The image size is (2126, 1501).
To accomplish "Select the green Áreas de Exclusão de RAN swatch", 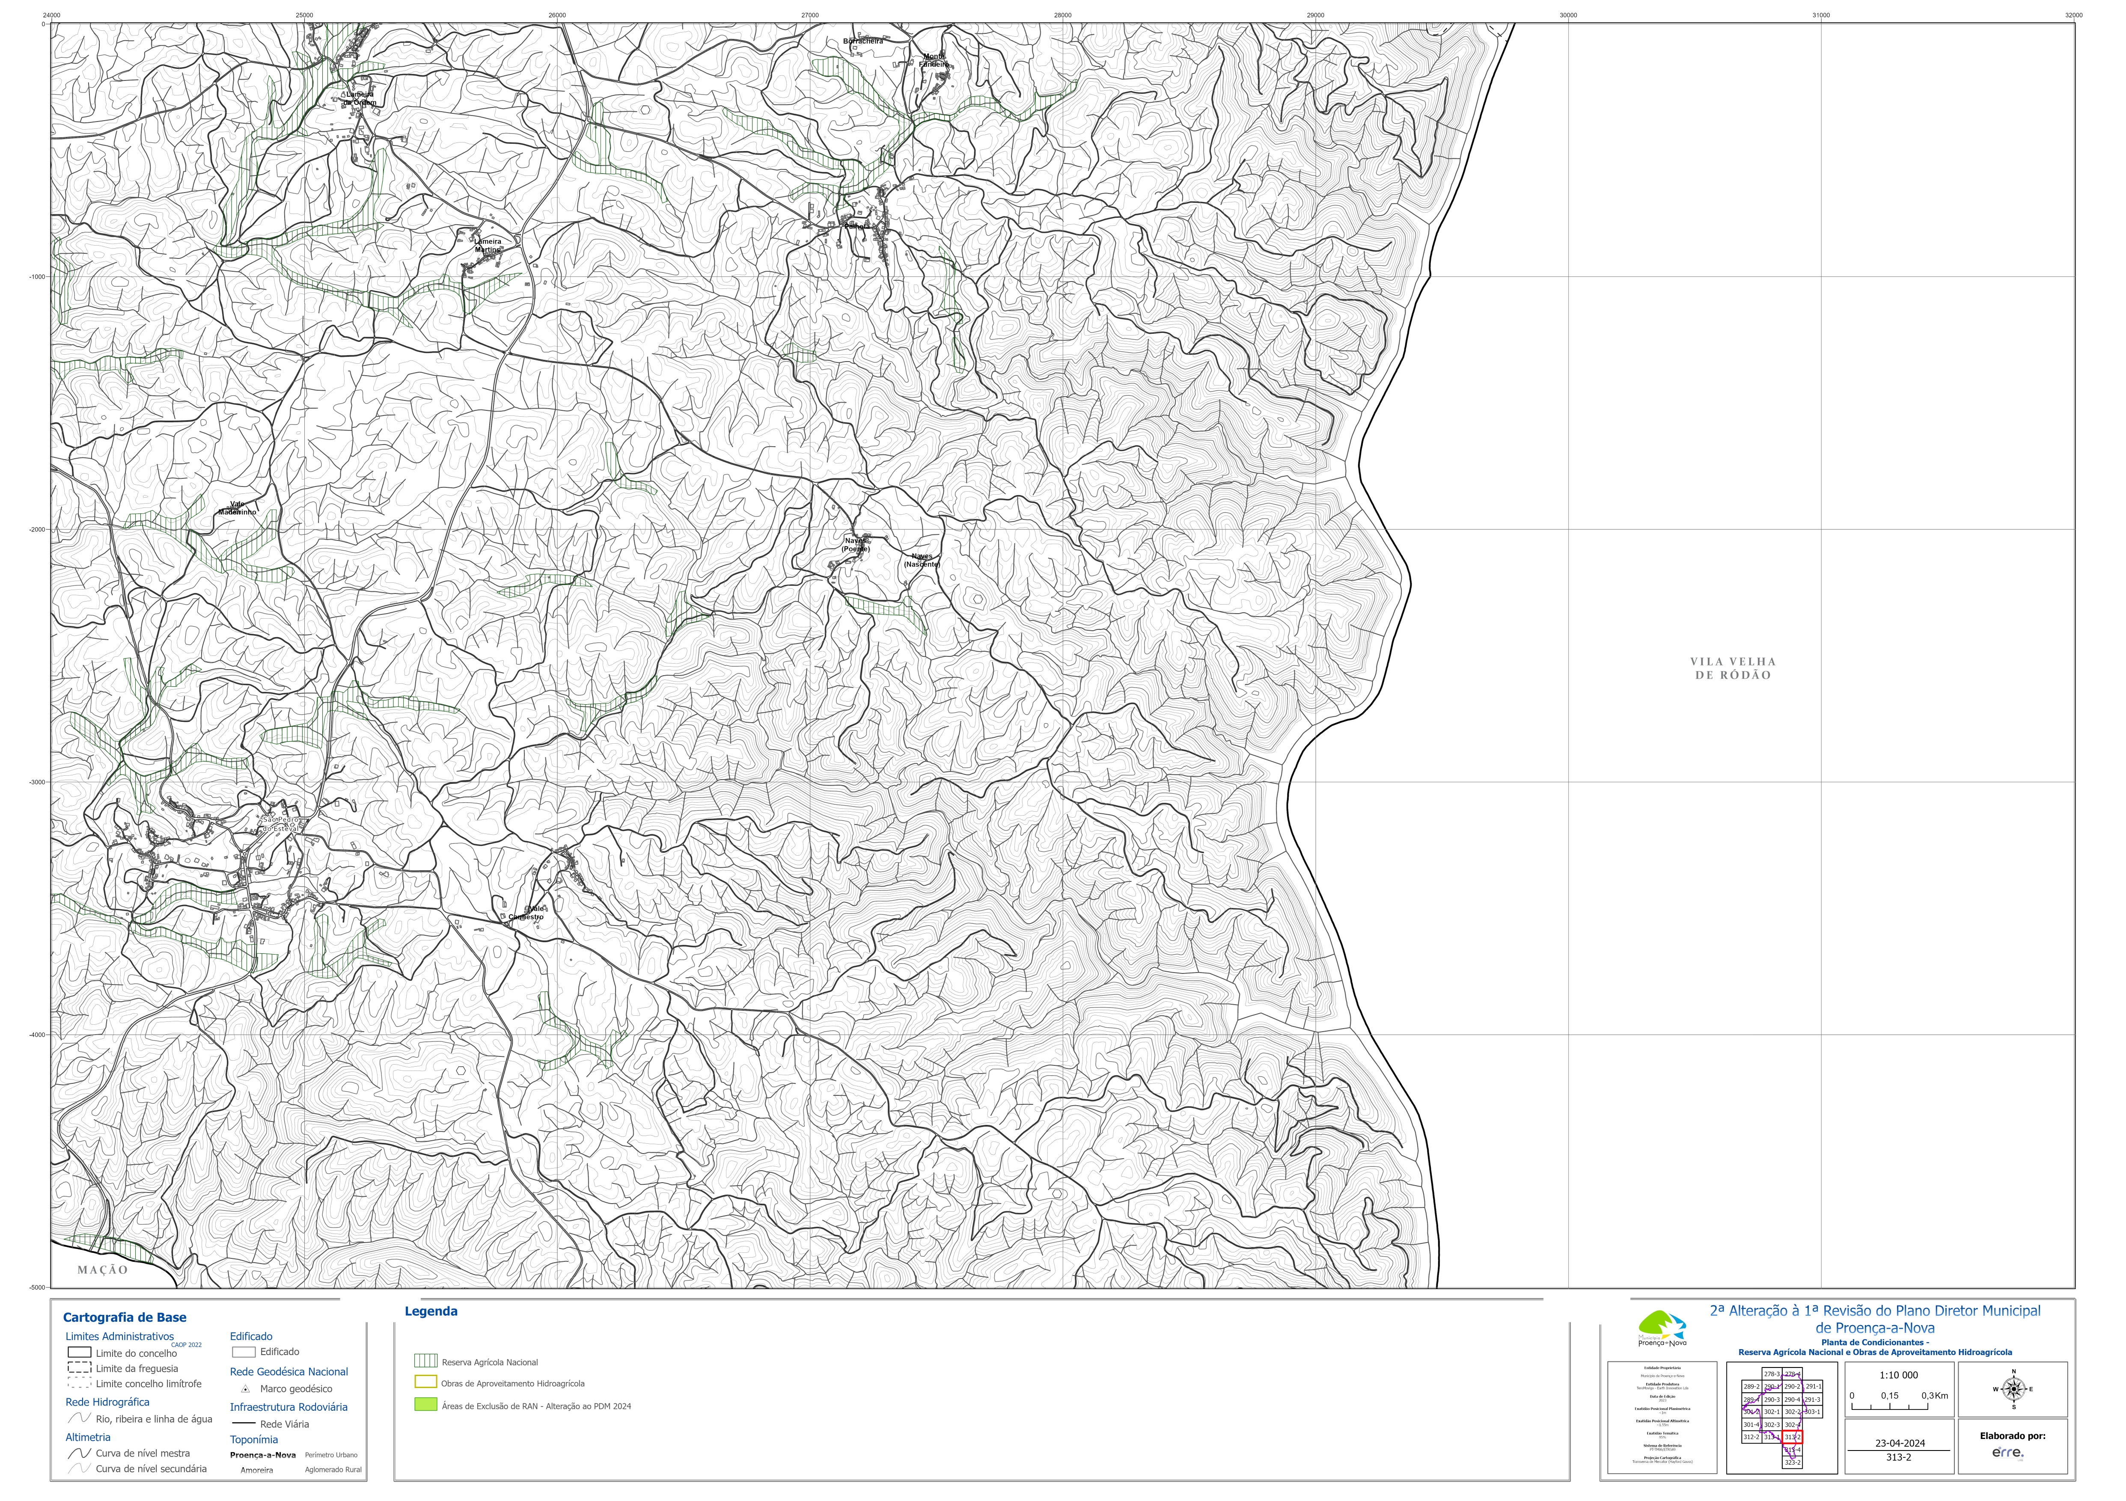I will click(425, 1405).
